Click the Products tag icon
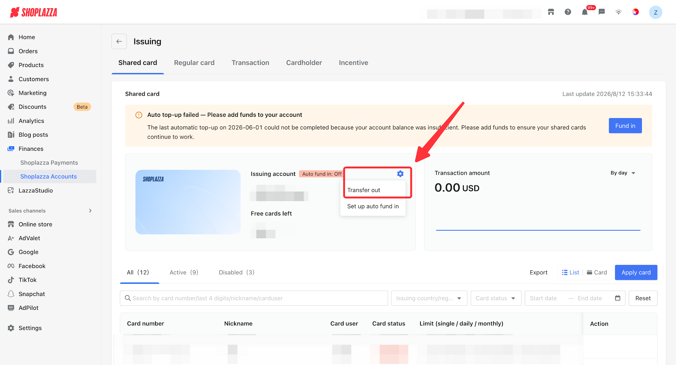The image size is (676, 365). [11, 65]
